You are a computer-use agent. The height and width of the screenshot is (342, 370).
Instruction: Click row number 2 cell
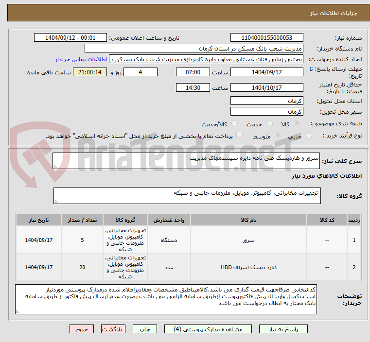click(354, 267)
